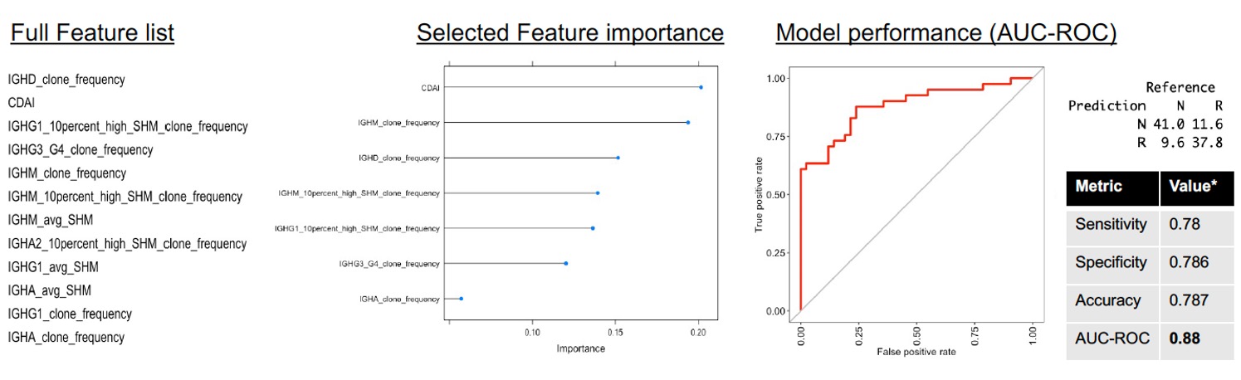Click the Importance x-axis title
1241x380 pixels.
(x=580, y=348)
